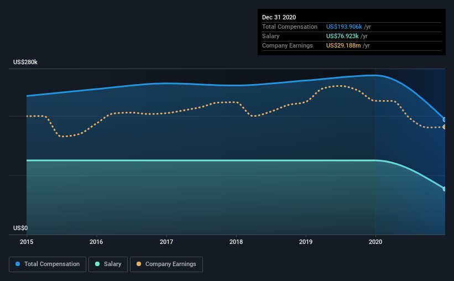Toggle the Total Compensation legend button
Image resolution: width=454 pixels, height=281 pixels.
(48, 264)
